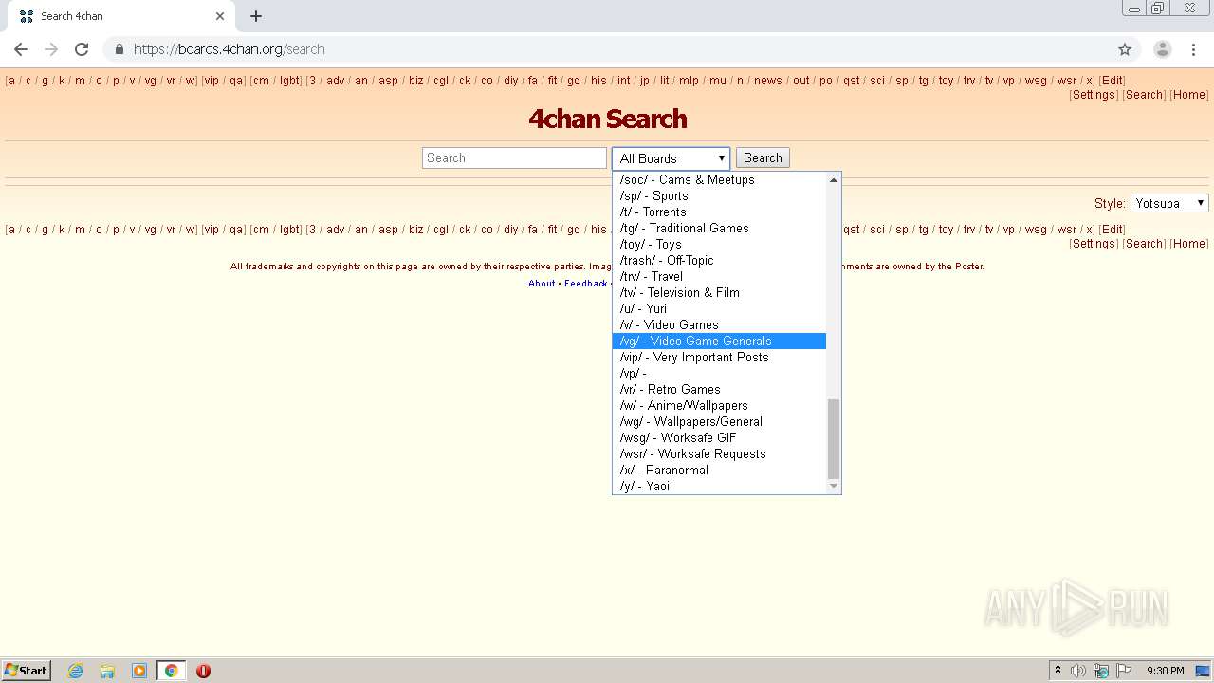Screen dimensions: 1214x683
Task: Go to top biz board link
Action: pos(415,81)
